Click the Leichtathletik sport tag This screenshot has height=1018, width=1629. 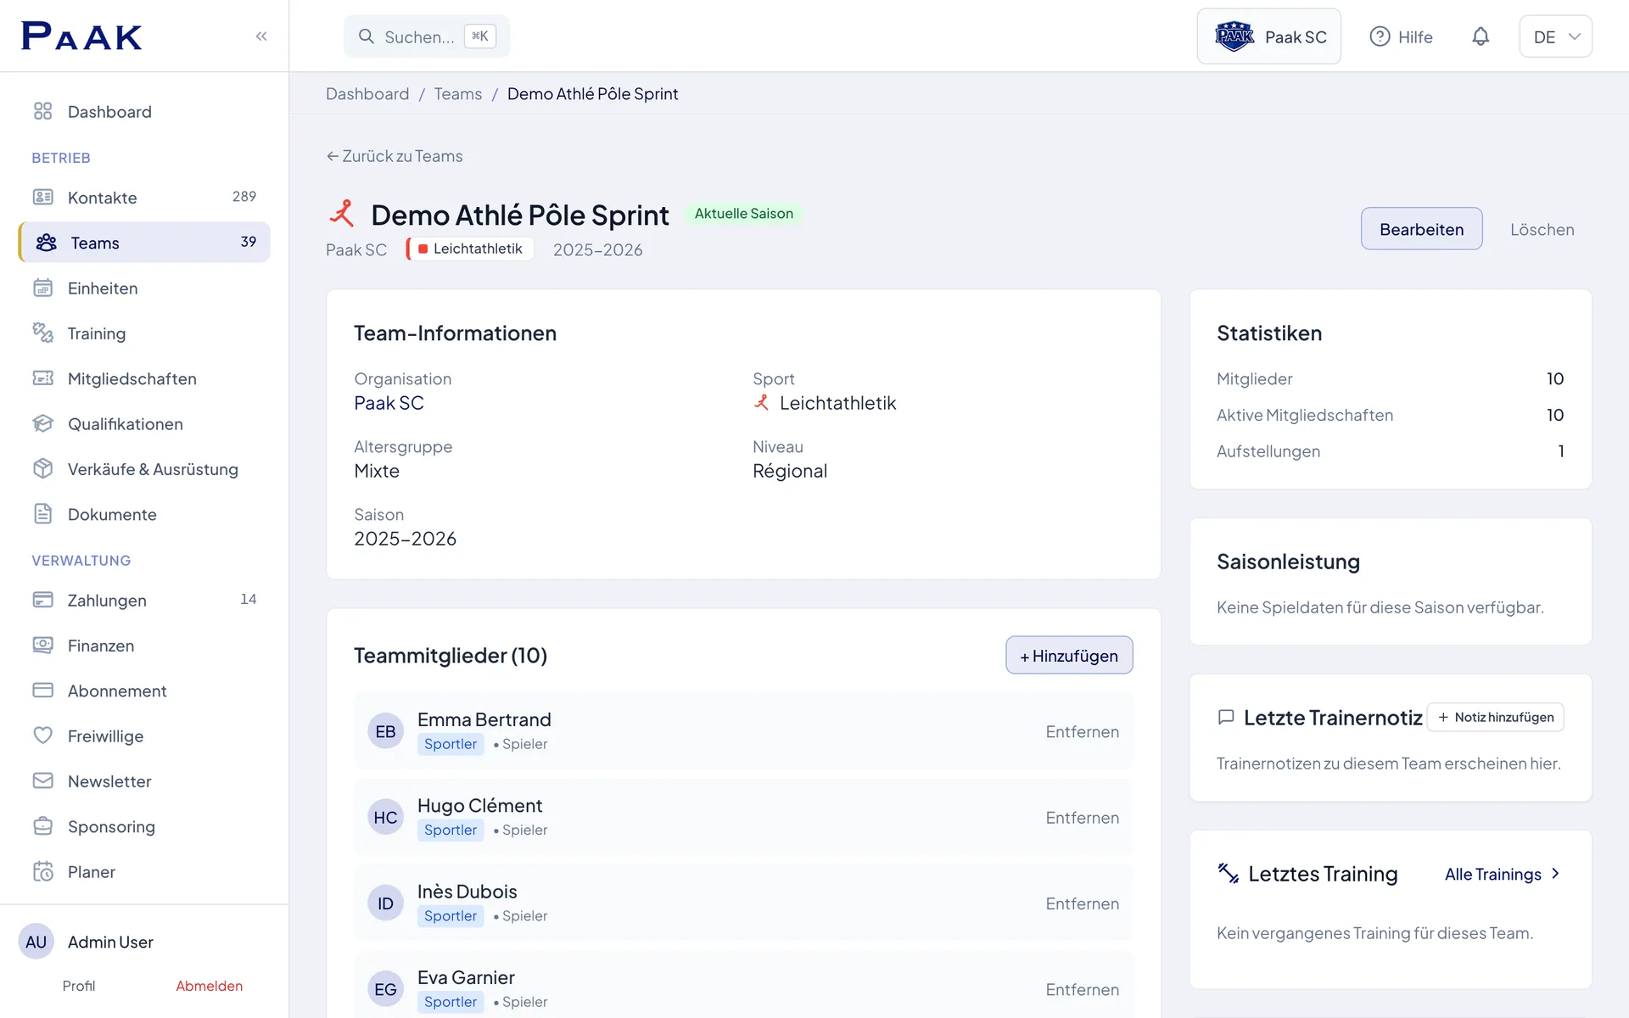(x=470, y=249)
